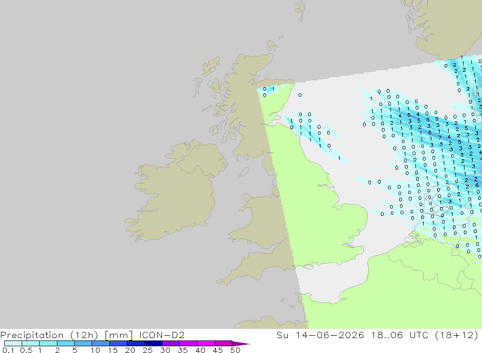The width and height of the screenshot is (482, 353).
Task: Click the '20' legend label
Action: click(x=130, y=350)
